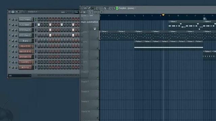Screen dimensions: 216x121
Task: Activate first step of the Alchemy channel
Action: [39, 67]
